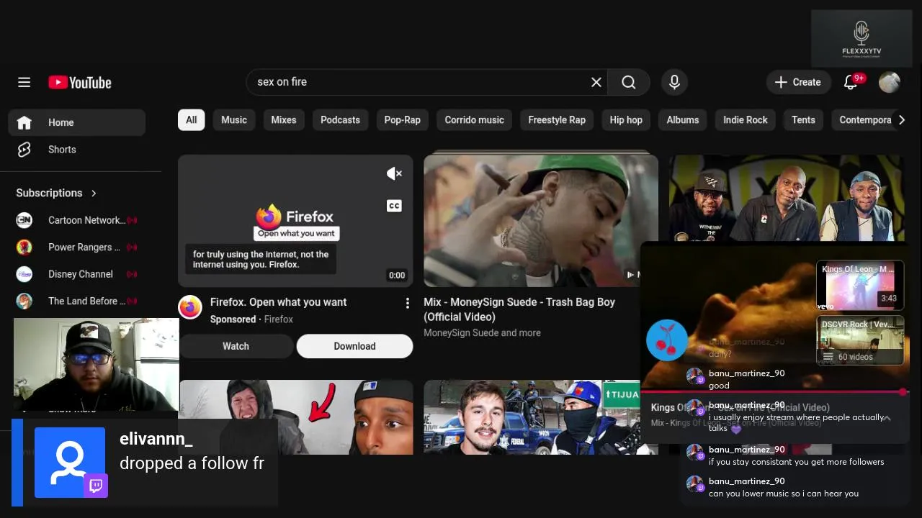Clear the search text with X
Viewport: 922px width, 518px height.
596,82
